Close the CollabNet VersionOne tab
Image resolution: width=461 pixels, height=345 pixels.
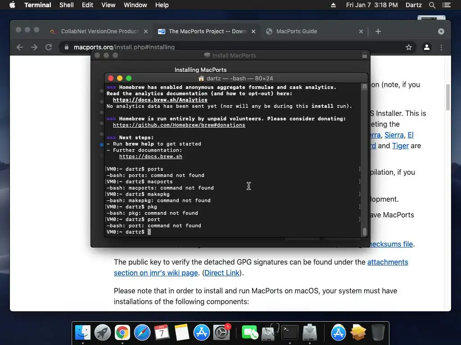146,31
